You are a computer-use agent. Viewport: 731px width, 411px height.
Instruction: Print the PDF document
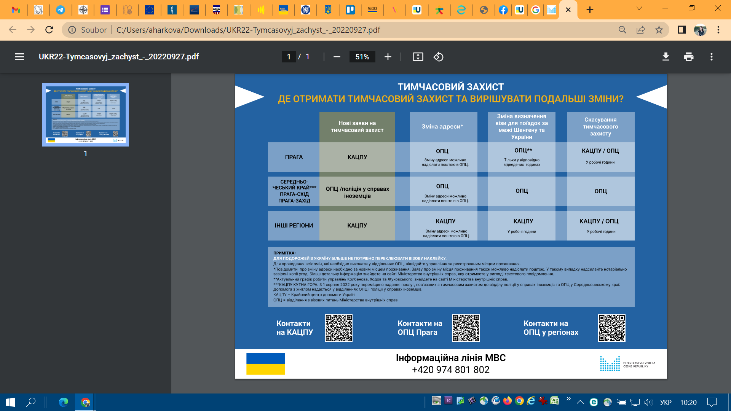688,57
